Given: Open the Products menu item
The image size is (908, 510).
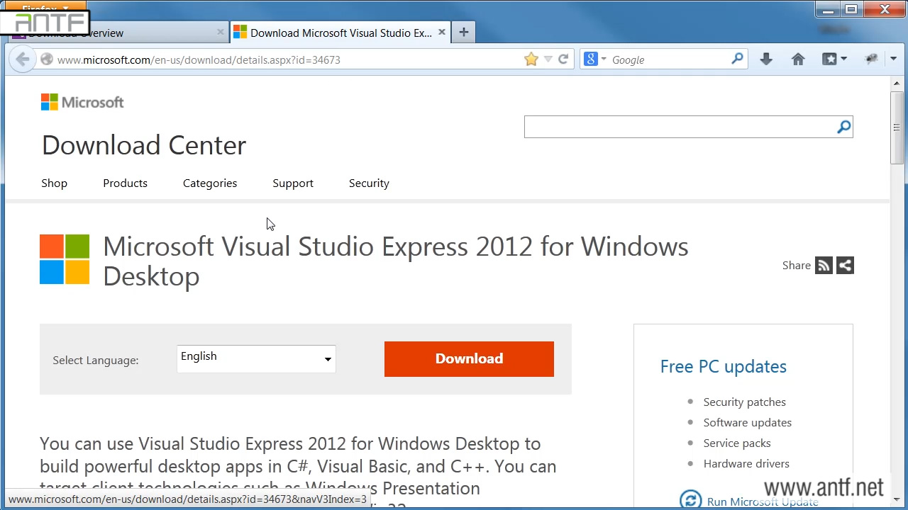Looking at the screenshot, I should pyautogui.click(x=125, y=183).
